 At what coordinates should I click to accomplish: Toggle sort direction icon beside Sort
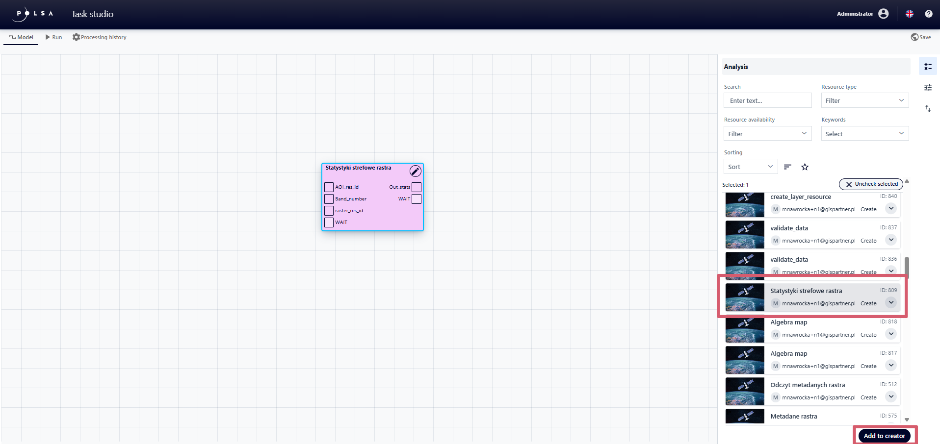tap(787, 167)
